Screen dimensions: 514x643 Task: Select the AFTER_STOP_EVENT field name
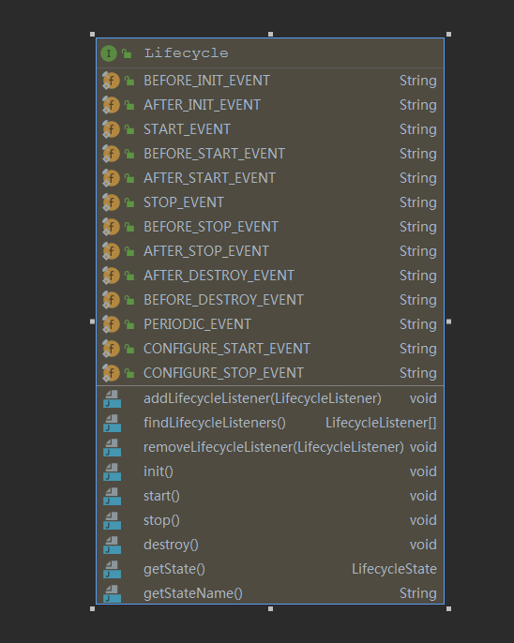(206, 251)
